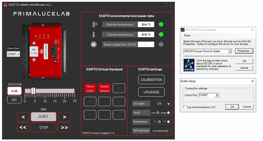
Task: Fast move focuser inward with <<
Action: coord(23,127)
